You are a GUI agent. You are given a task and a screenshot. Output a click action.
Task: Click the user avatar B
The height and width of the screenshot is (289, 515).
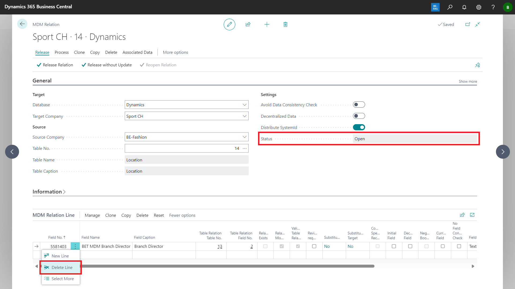coord(507,7)
